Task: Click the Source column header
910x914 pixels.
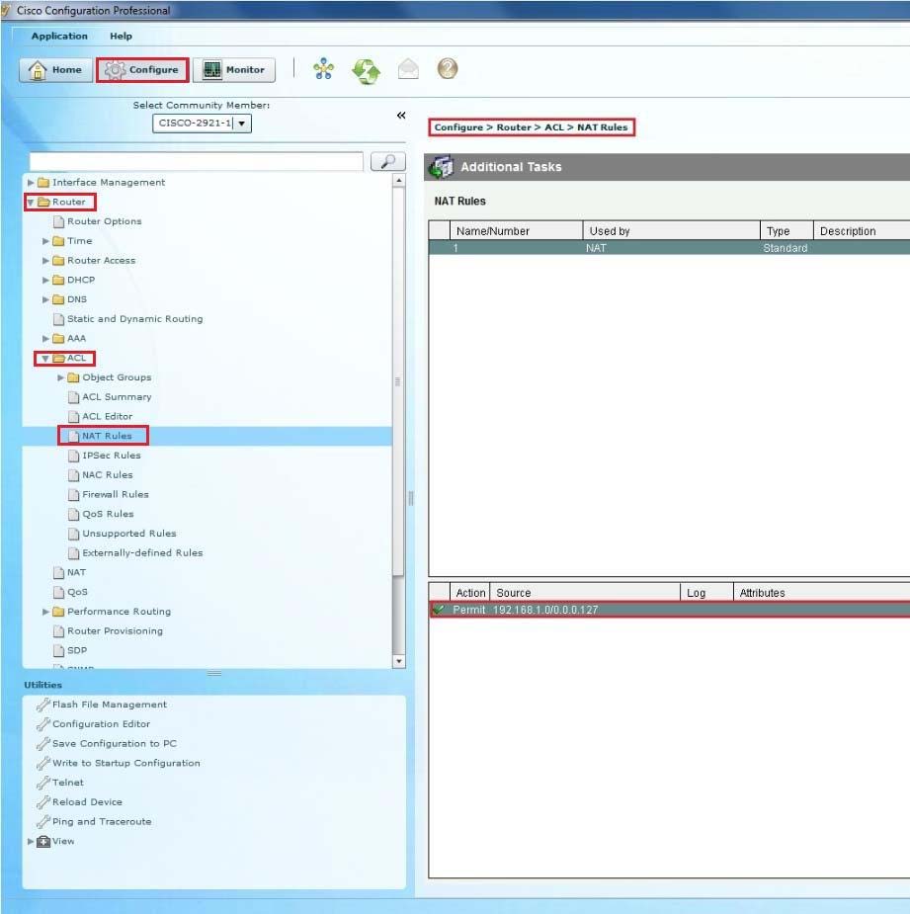Action: coord(585,593)
